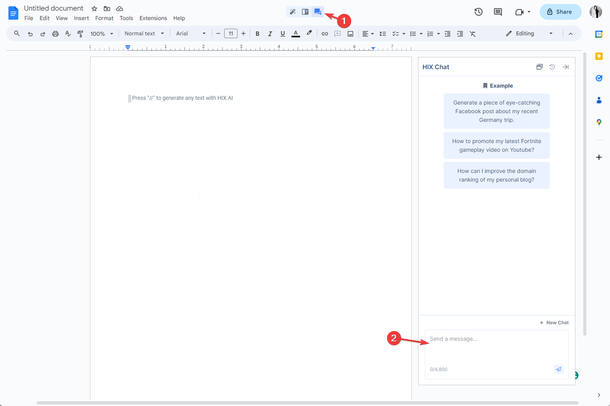Screen dimensions: 610x406
Task: Choose the domain ranking blog example
Action: tap(497, 175)
